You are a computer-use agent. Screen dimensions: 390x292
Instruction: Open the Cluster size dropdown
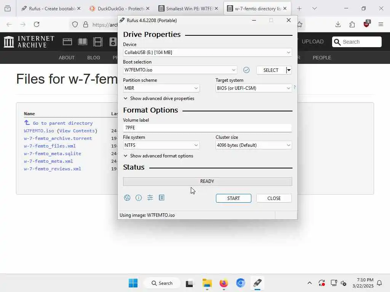coord(253,145)
